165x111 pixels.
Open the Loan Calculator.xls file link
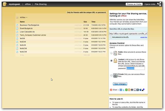pyautogui.click(x=27, y=32)
